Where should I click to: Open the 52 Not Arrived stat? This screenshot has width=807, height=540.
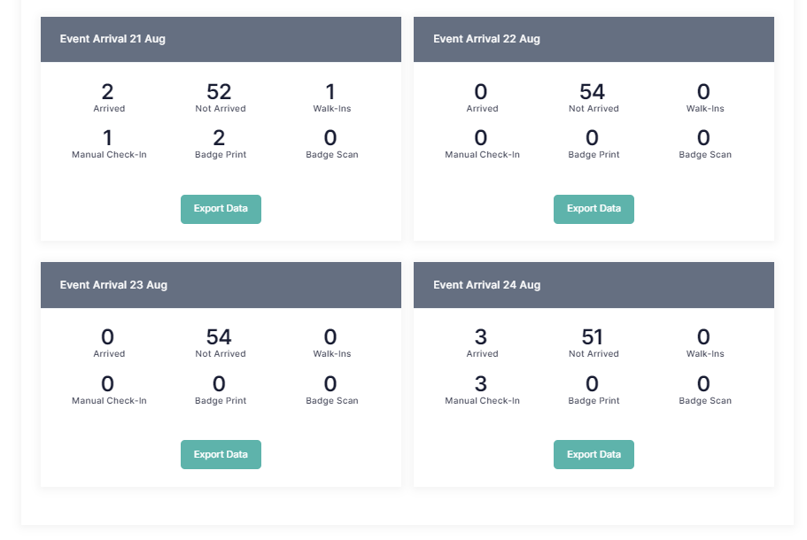coord(220,93)
